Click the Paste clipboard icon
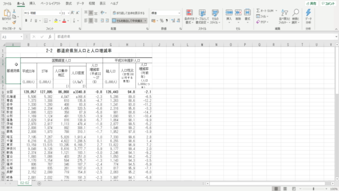339x191 pixels. pos(7,13)
